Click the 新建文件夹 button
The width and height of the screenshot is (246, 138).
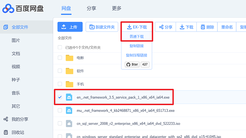(x=102, y=27)
